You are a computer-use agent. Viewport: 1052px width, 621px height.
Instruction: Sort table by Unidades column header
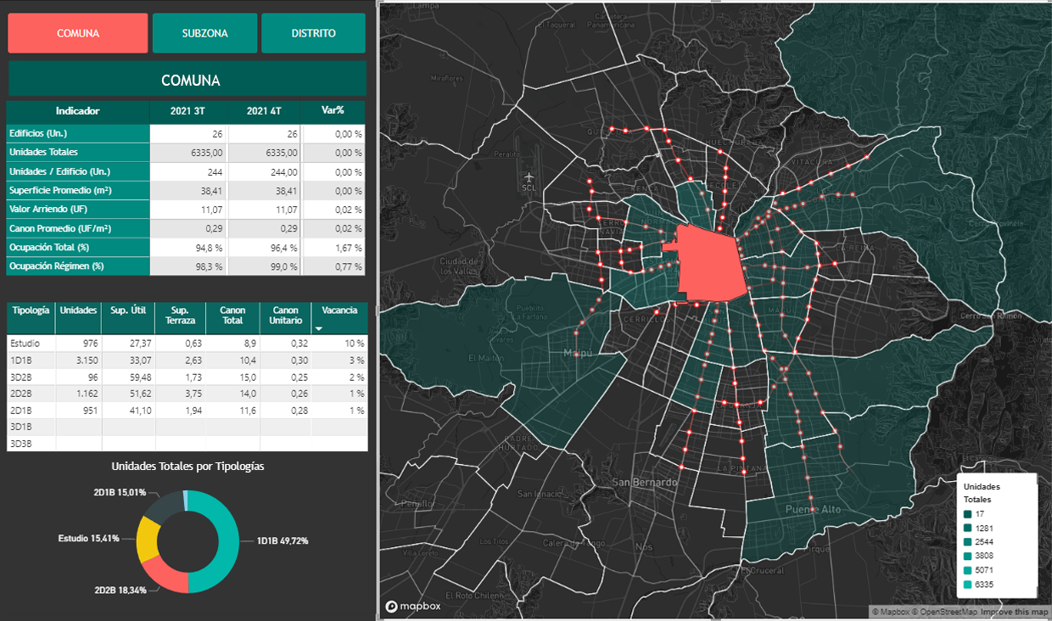(79, 310)
